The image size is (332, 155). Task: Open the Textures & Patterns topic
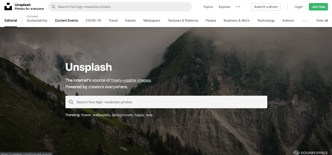tap(183, 20)
